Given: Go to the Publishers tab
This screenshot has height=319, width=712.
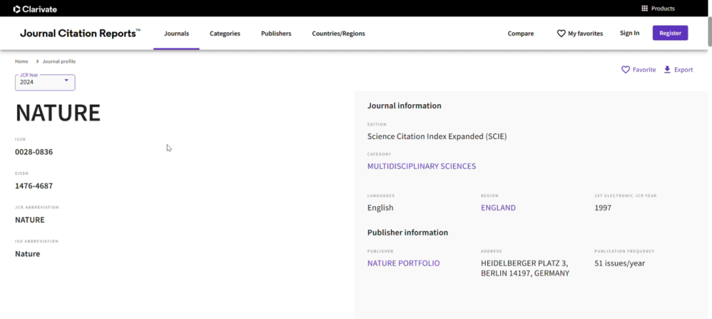Looking at the screenshot, I should pyautogui.click(x=276, y=33).
